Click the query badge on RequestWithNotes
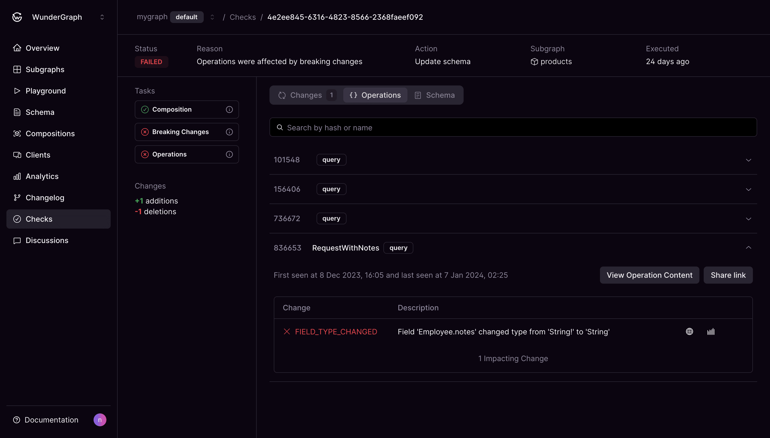770x438 pixels. 398,248
